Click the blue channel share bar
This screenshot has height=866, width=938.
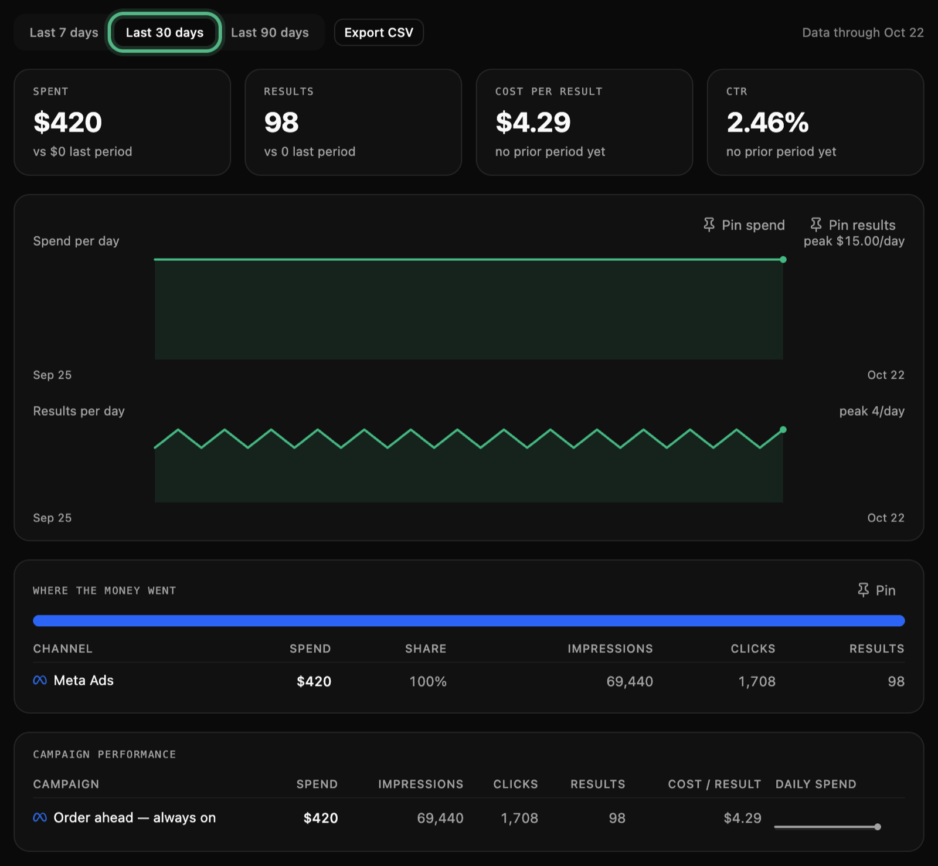tap(469, 621)
